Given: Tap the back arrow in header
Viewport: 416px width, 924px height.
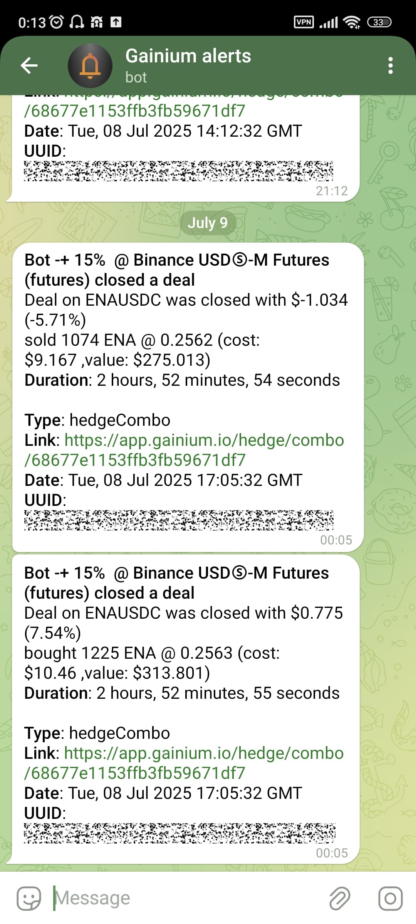Looking at the screenshot, I should pos(29,65).
